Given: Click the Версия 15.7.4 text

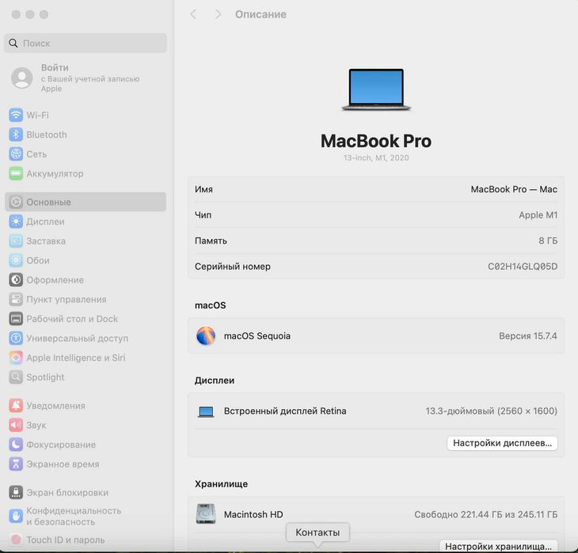Looking at the screenshot, I should click(528, 336).
